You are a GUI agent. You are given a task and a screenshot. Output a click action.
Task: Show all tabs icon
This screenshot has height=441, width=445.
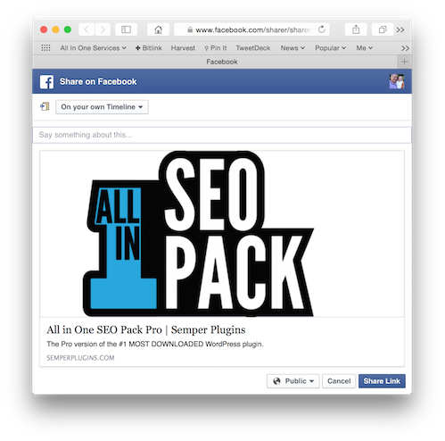(383, 29)
